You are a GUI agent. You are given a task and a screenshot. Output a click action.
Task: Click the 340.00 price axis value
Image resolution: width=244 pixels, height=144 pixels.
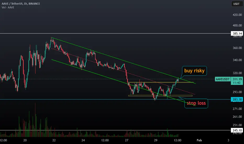[237, 60]
